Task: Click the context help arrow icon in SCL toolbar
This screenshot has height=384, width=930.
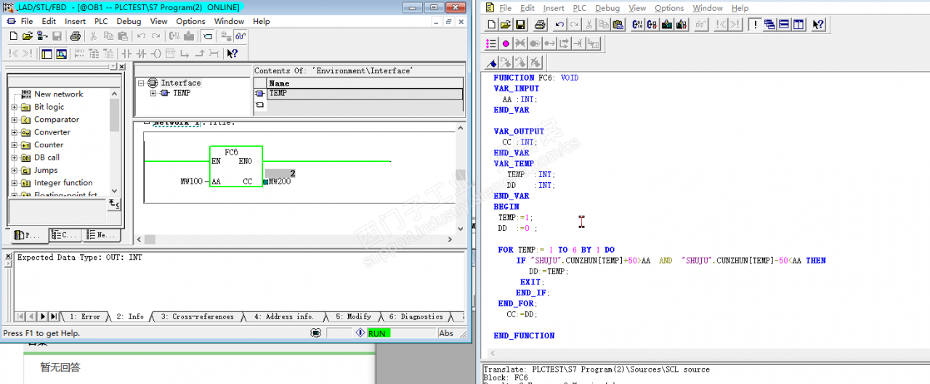Action: pos(818,25)
